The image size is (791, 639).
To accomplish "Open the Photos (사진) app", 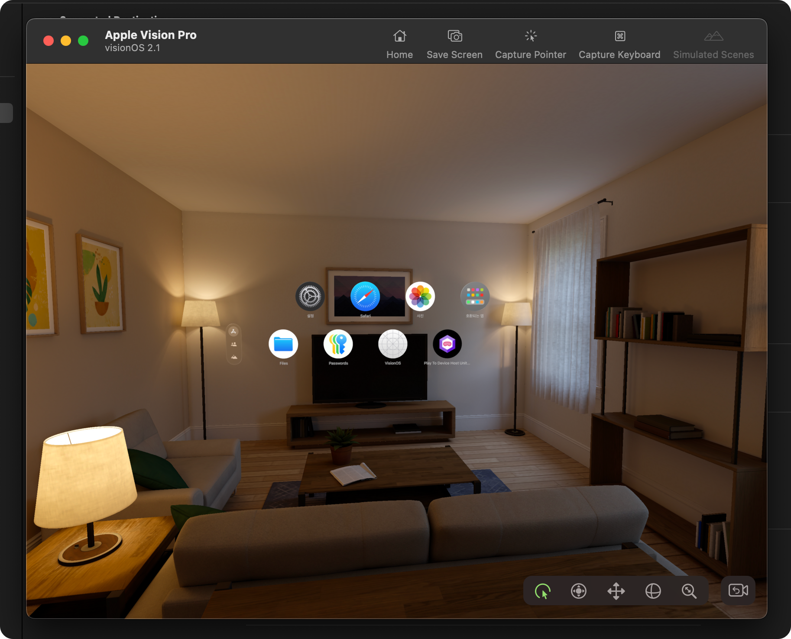I will 420,297.
